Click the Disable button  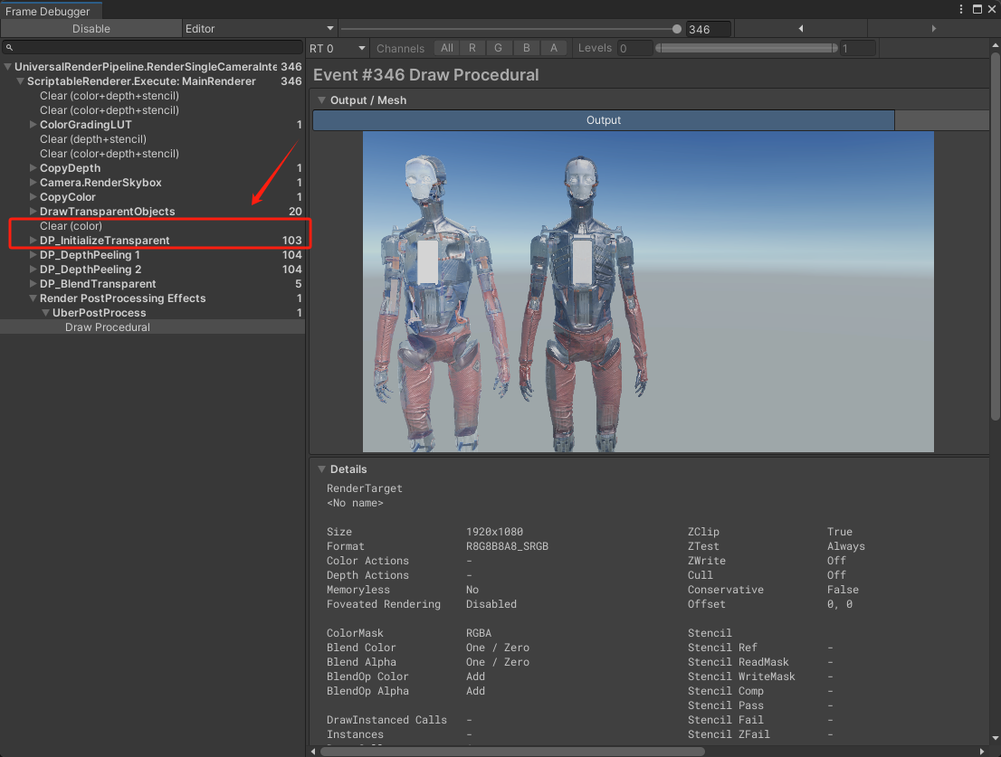click(x=91, y=29)
